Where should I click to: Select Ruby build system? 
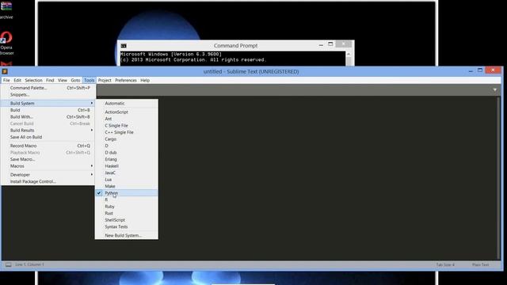point(127,207)
